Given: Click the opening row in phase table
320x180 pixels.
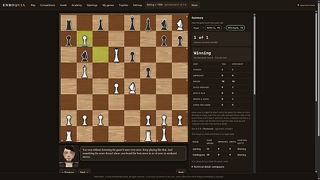Looking at the screenshot, I should [x=221, y=149].
